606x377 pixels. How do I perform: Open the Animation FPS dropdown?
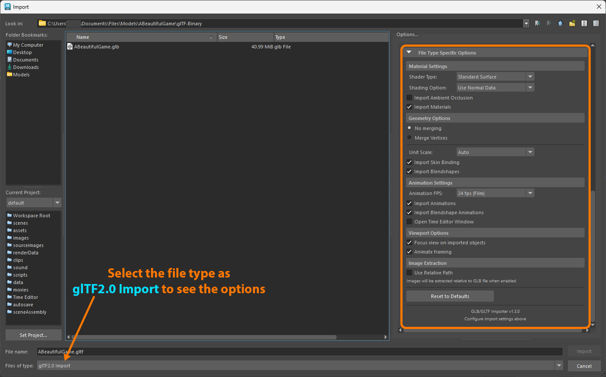click(x=529, y=192)
